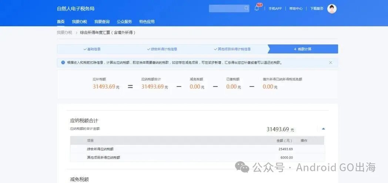Click the amount 6000.00 cell
The image size is (388, 183).
click(287, 157)
